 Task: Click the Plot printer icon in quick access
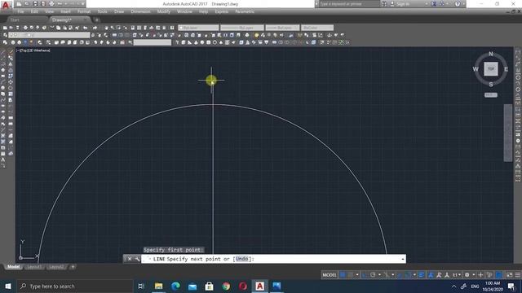(x=51, y=4)
